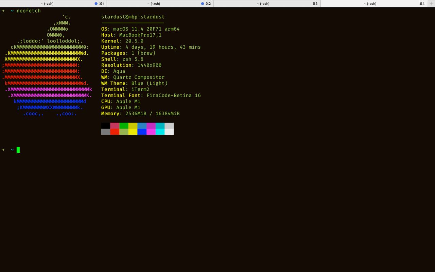
Task: Click the 'Uptime: 4 days, 19 hours, 43 mins' line
Action: (x=151, y=47)
